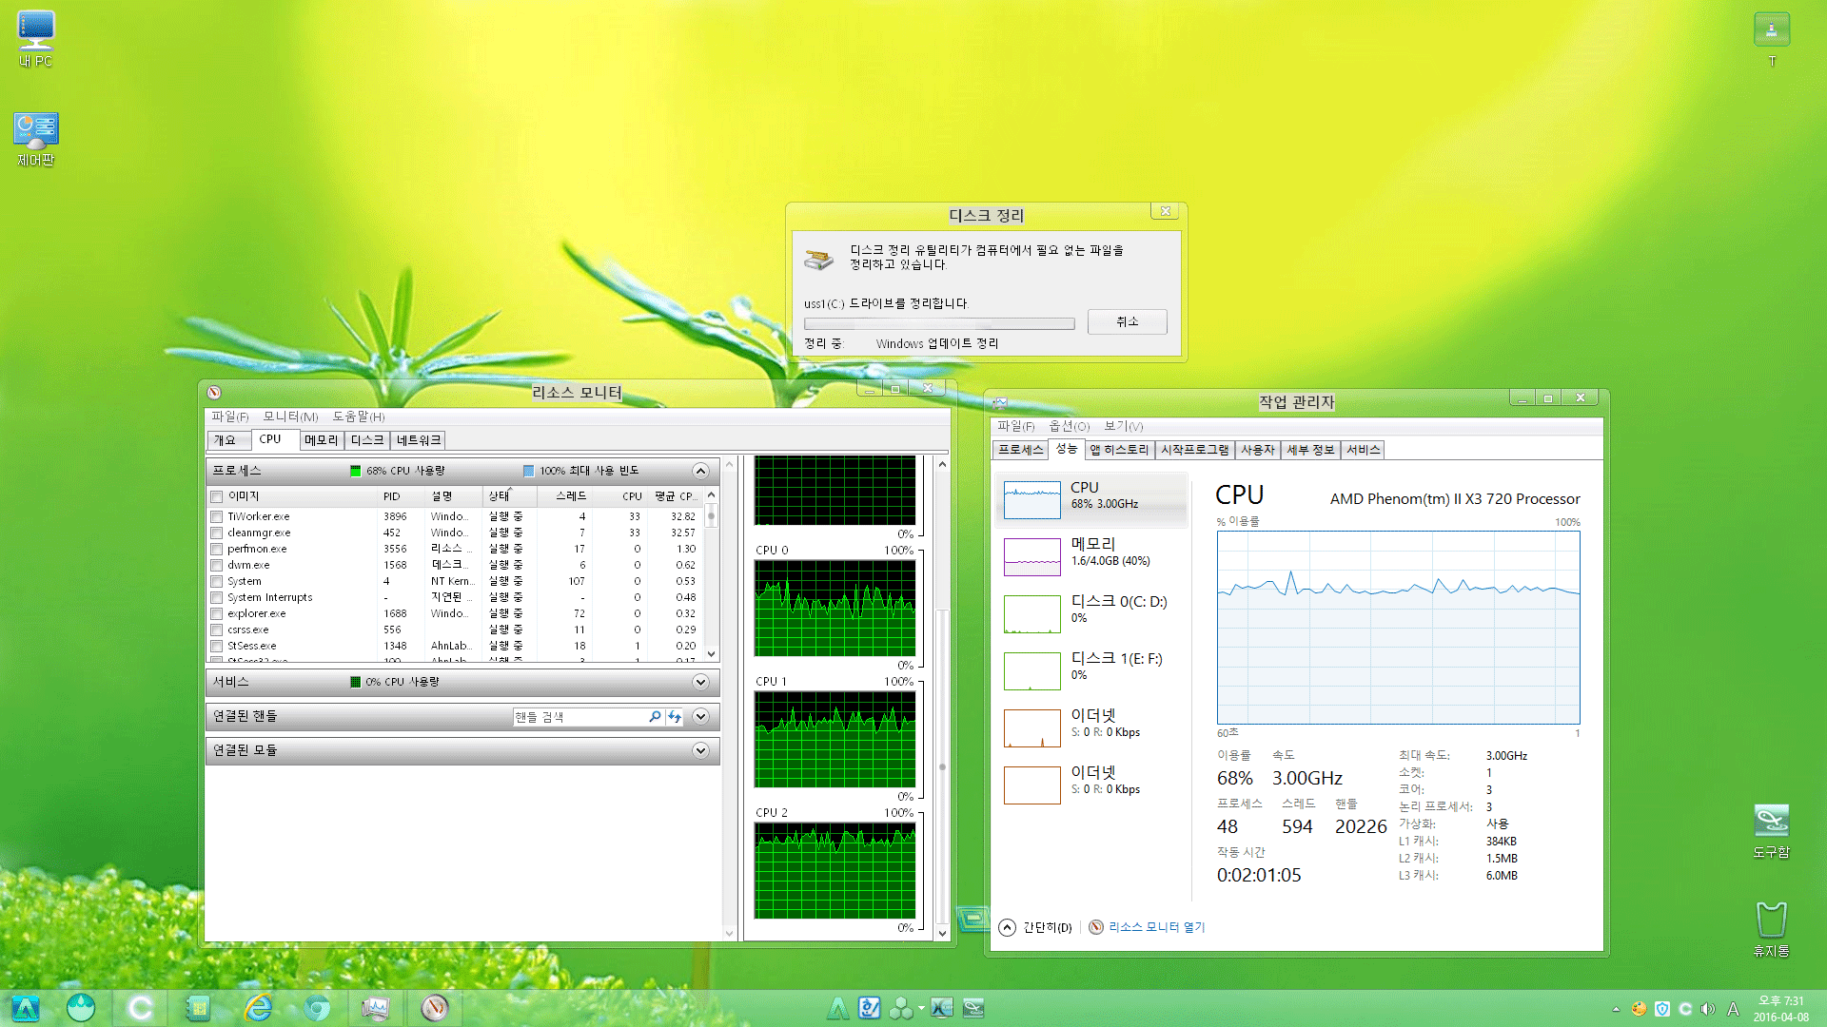Image resolution: width=1827 pixels, height=1027 pixels.
Task: Click the 핸들 검색 search field
Action: (x=580, y=717)
